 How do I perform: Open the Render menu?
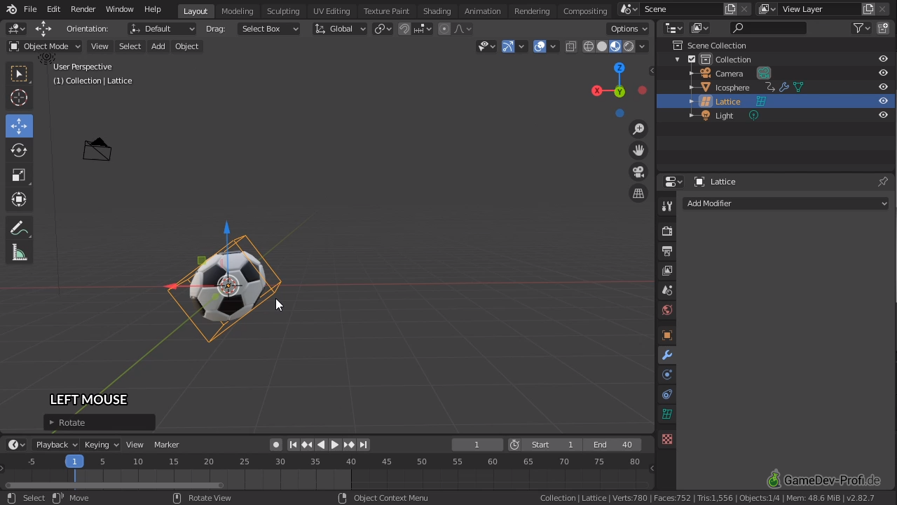tap(83, 9)
